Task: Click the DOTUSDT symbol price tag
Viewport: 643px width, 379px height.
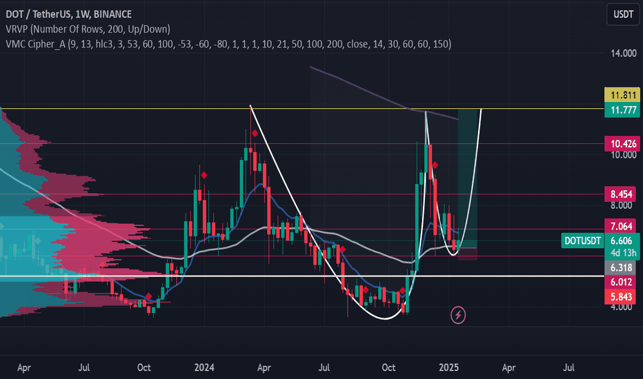Action: point(582,240)
